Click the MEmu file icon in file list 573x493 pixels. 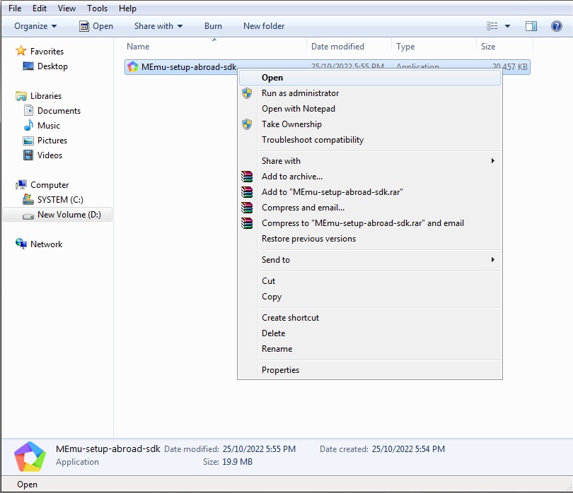tap(133, 67)
